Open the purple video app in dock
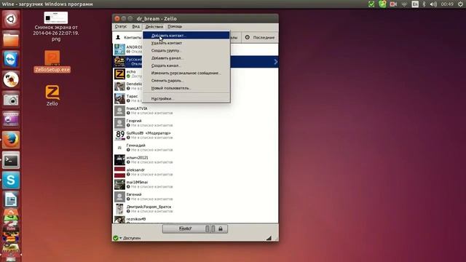Screen dimensions: 466x262 click(x=11, y=119)
